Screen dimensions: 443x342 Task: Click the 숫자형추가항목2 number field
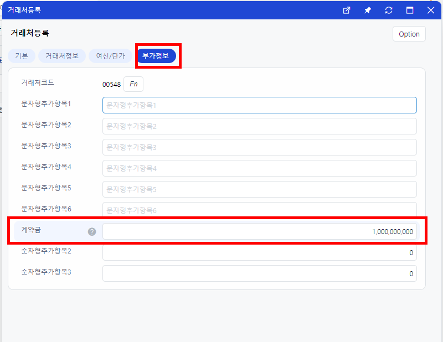[259, 252]
